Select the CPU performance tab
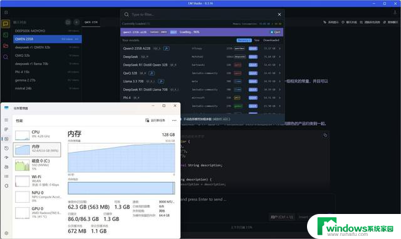 click(37, 134)
